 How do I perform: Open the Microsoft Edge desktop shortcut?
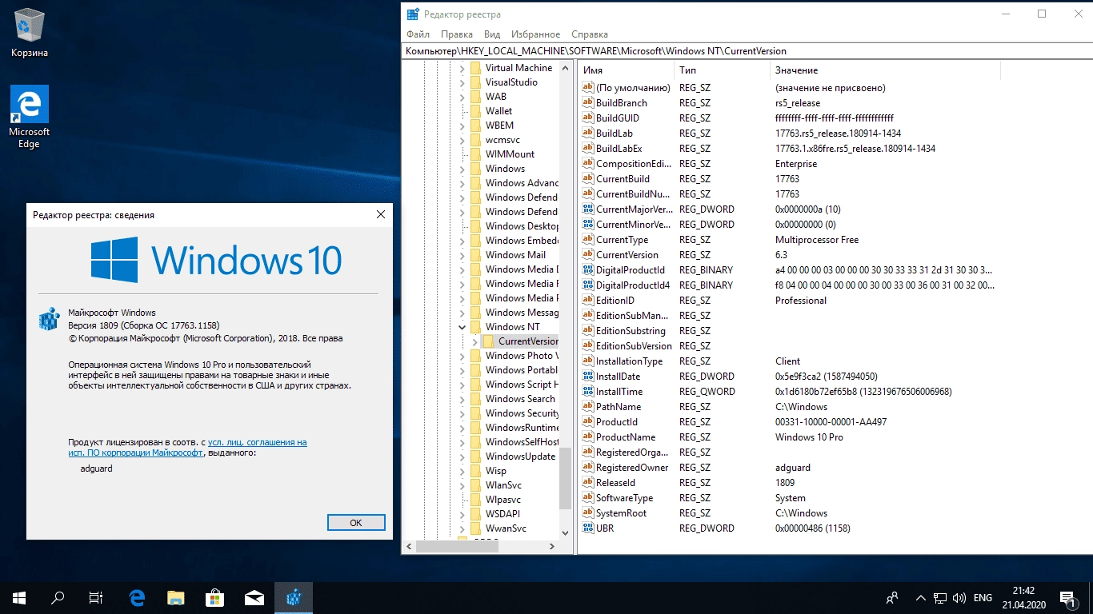tap(30, 117)
